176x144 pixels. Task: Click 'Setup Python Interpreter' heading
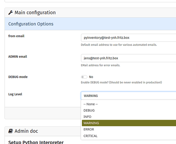point(36,142)
